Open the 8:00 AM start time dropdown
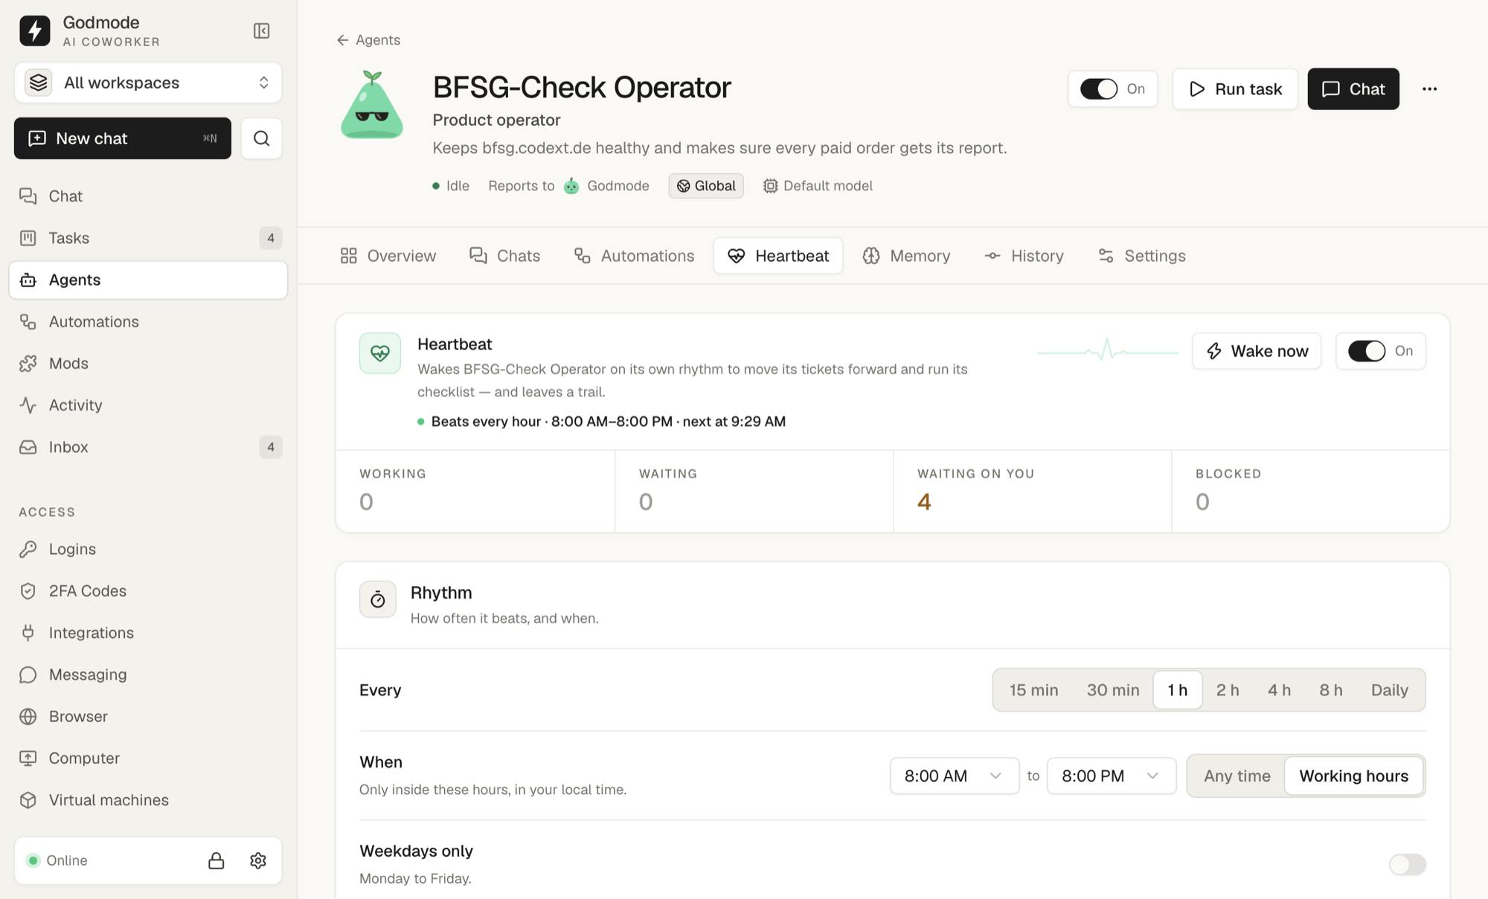The height and width of the screenshot is (899, 1488). click(955, 776)
